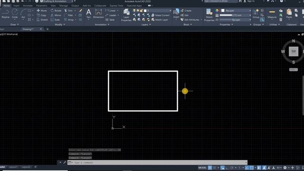304x171 pixels.
Task: Activate the Array tool
Action: tap(69, 20)
